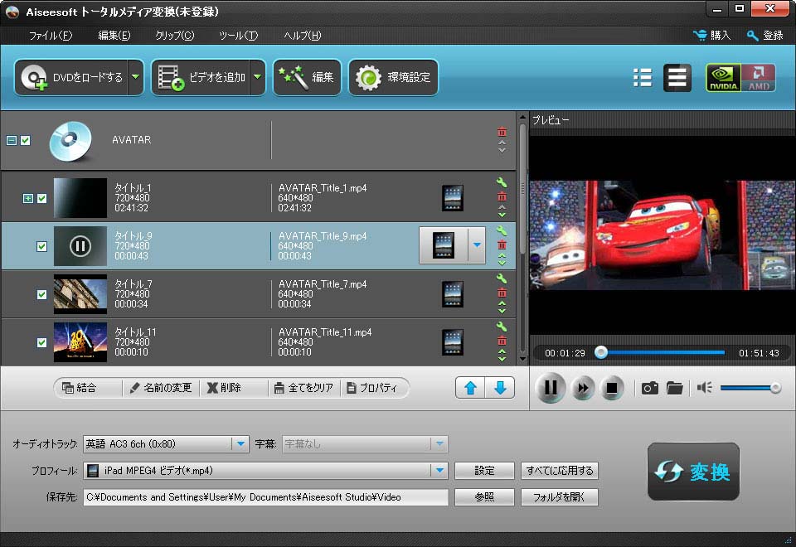
Task: Delete AVATAR_Title_11.mp4 with trash icon
Action: (x=502, y=341)
